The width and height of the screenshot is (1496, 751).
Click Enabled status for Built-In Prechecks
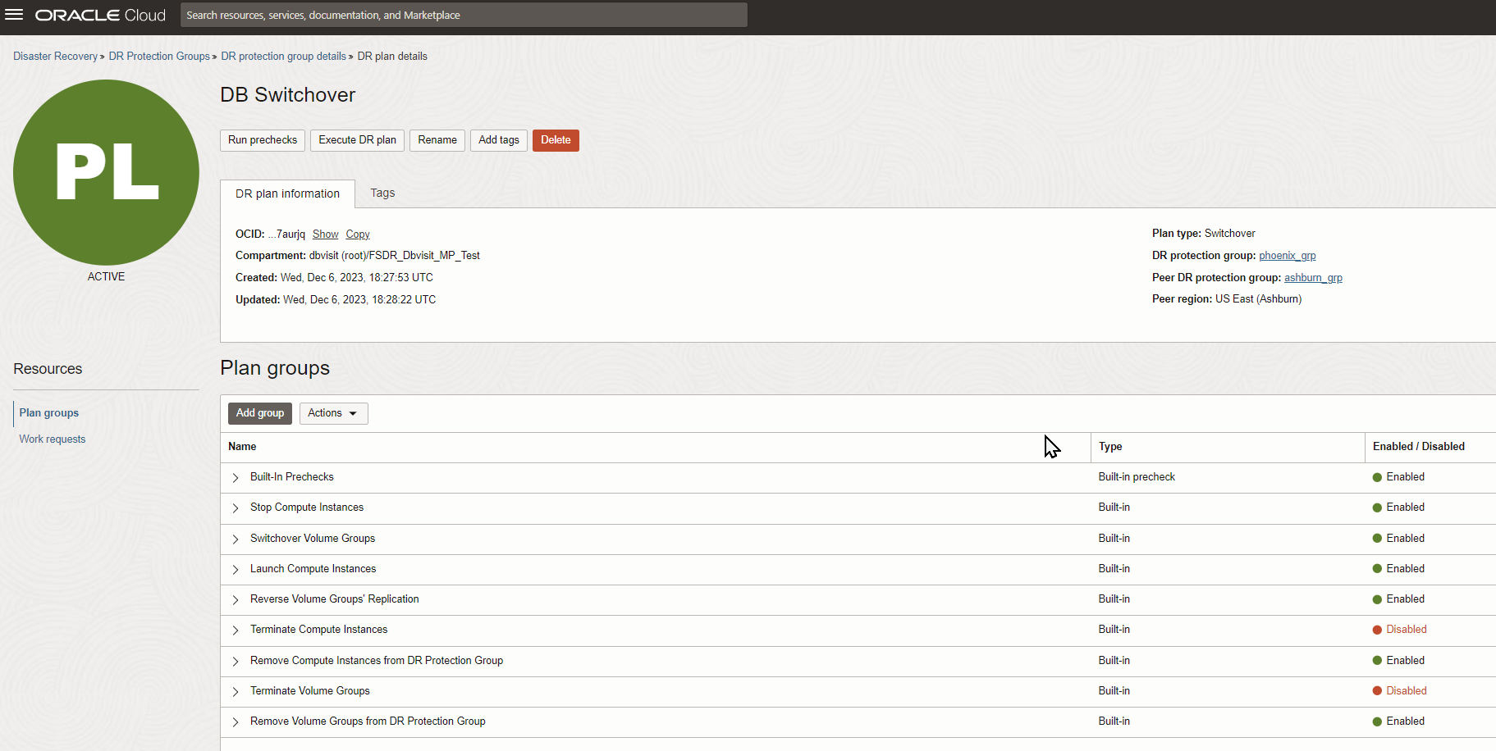[1398, 477]
